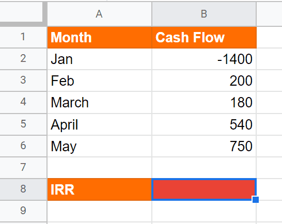Select row 5 header
The height and width of the screenshot is (224, 282).
pos(23,124)
